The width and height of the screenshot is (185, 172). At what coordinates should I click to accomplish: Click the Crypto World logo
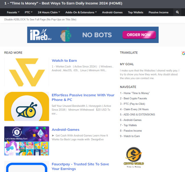point(134,157)
